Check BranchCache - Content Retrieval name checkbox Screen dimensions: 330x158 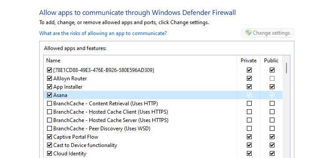[49, 104]
